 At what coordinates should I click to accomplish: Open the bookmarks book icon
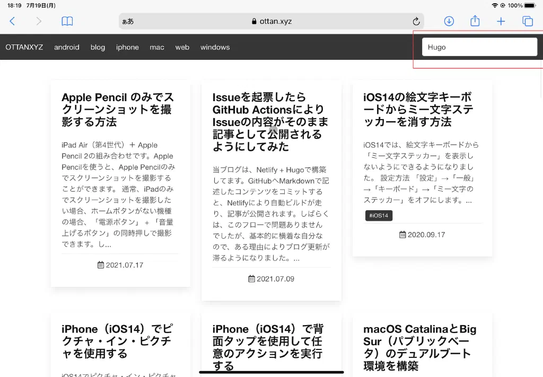67,21
